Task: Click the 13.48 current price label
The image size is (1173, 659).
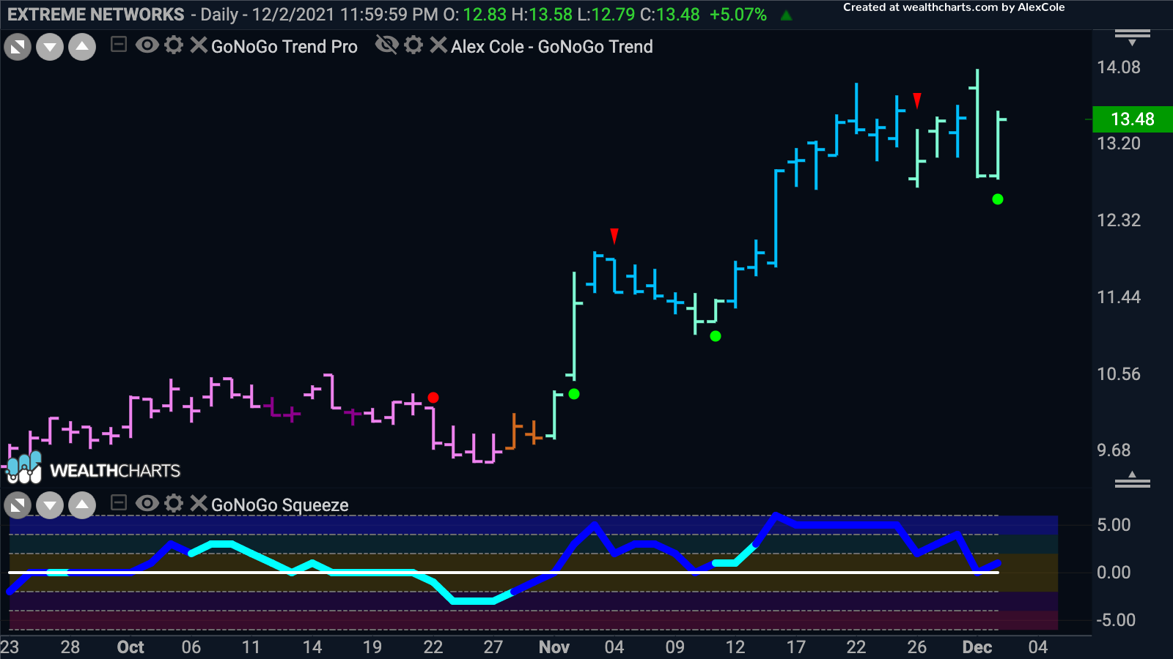Action: point(1133,119)
